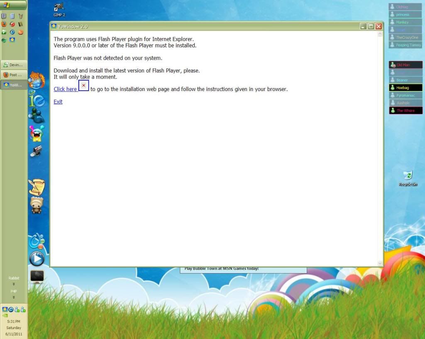Follow the Click here Flash install link
Screen dimensions: 425x339
(x=65, y=89)
